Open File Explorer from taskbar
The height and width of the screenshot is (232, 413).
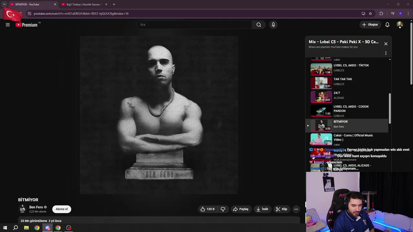pos(26,228)
